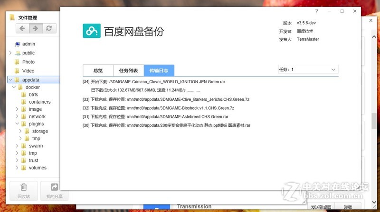The image size is (380, 212).
Task: Select the plugins folder
Action: tap(37, 124)
